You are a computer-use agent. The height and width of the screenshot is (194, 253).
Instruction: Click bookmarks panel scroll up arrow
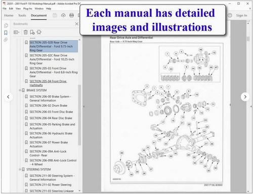[79, 40]
